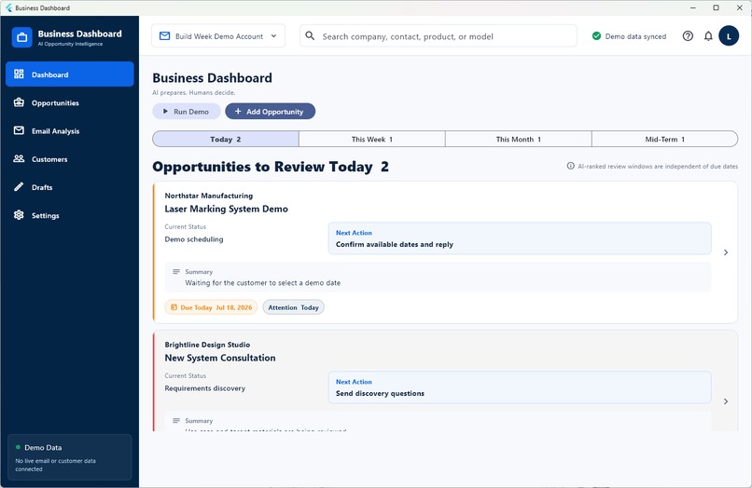Click the Demo Data info panel

coord(70,457)
